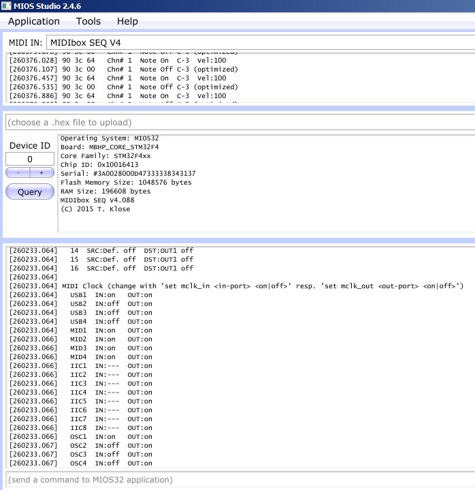Image resolution: width=475 pixels, height=490 pixels.
Task: Click the Chip ID line in device info
Action: pyautogui.click(x=99, y=165)
